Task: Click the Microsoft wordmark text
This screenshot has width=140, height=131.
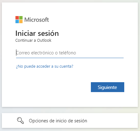Action: [36, 20]
